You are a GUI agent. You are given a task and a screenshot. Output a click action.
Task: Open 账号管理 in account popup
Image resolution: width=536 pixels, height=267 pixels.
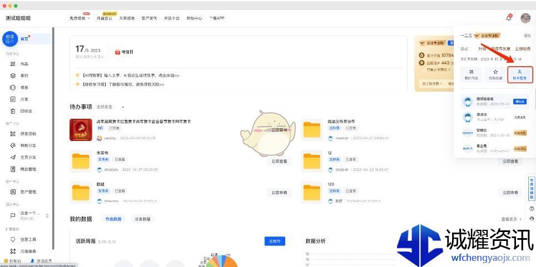519,74
